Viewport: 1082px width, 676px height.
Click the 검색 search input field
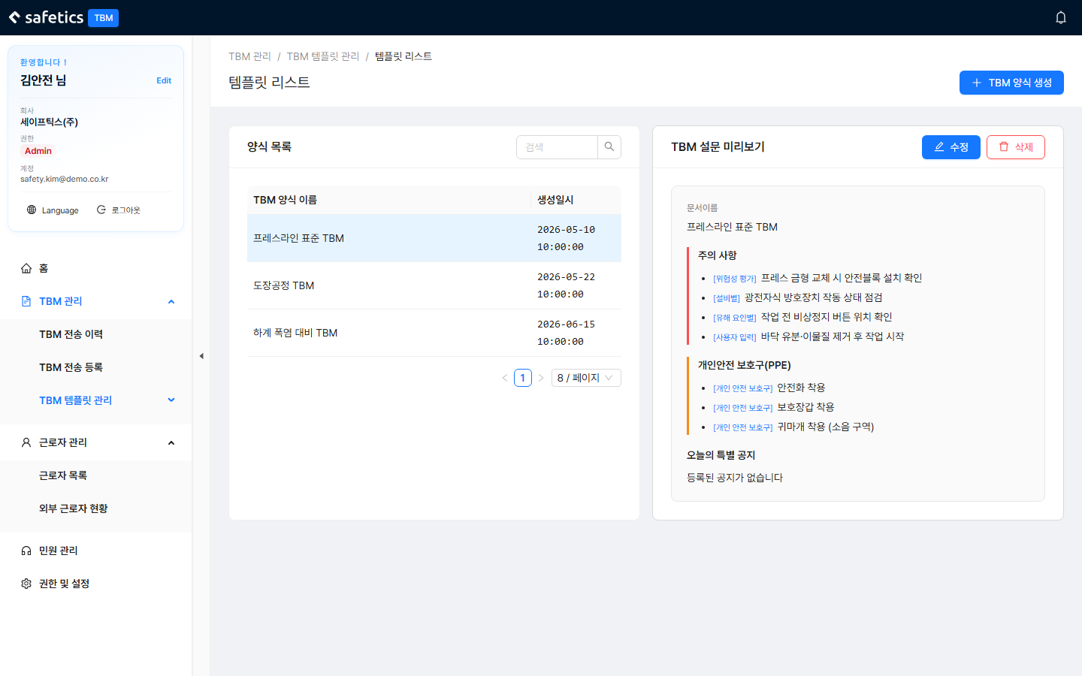(557, 147)
